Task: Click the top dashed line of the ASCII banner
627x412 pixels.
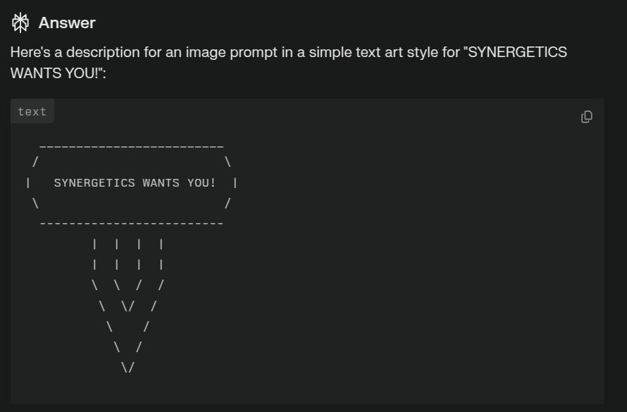Action: (132, 147)
